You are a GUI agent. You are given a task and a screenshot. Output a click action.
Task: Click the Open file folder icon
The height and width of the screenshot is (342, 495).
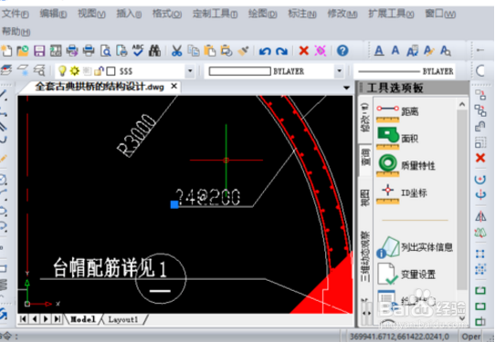[23, 50]
